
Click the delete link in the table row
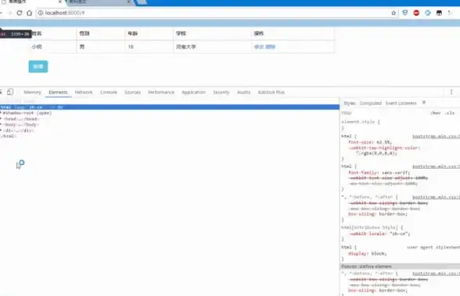point(270,47)
